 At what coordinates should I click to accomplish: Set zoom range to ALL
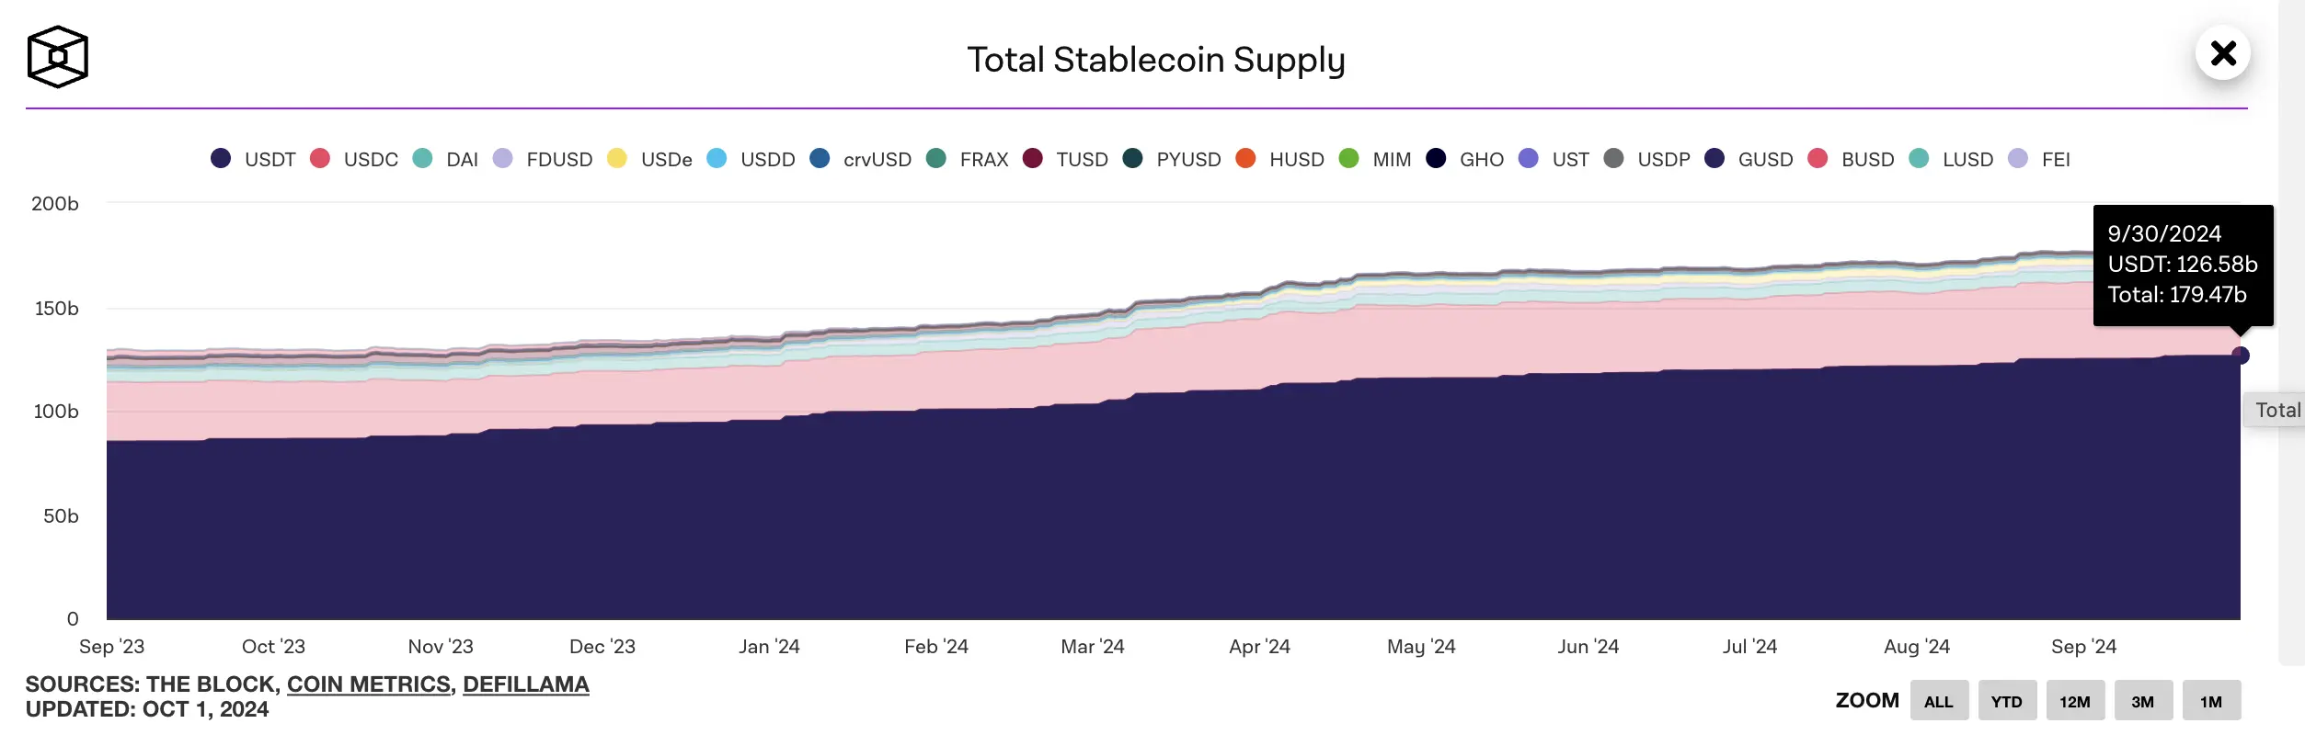click(x=1938, y=701)
